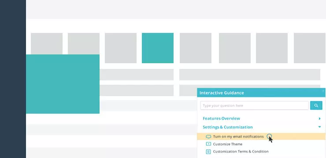326x158 pixels.
Task: Close the Interactive Guidance panel
Action: [x=323, y=90]
